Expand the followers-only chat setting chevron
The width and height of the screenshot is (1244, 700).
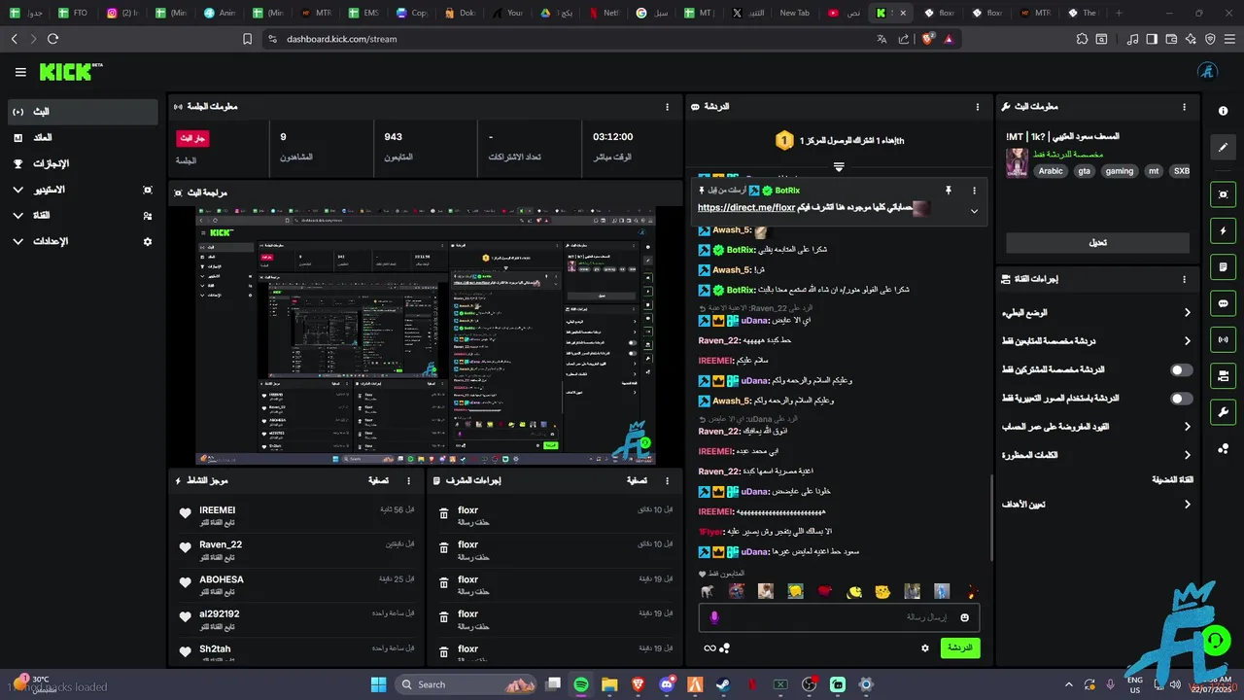(x=1187, y=341)
